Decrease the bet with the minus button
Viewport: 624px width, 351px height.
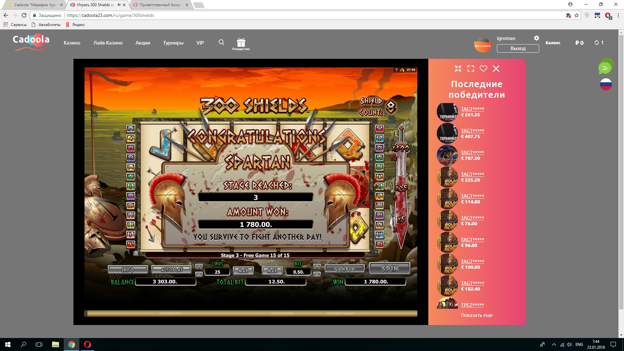click(317, 274)
